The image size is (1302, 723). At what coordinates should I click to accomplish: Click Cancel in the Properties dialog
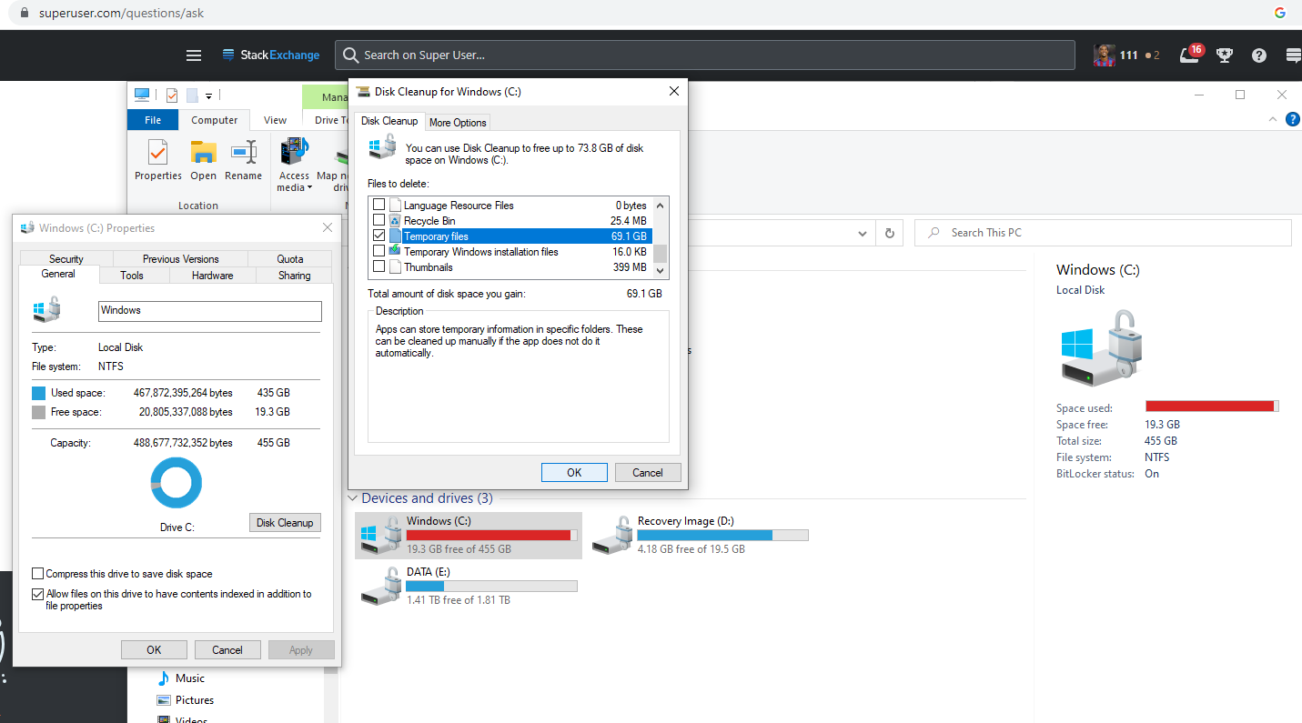pos(227,649)
